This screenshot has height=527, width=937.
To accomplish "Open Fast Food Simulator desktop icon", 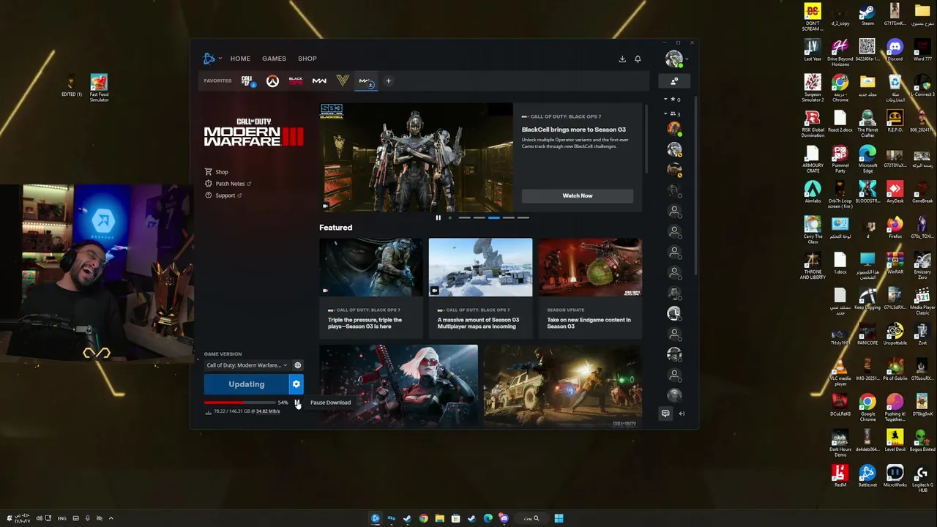I will [99, 88].
